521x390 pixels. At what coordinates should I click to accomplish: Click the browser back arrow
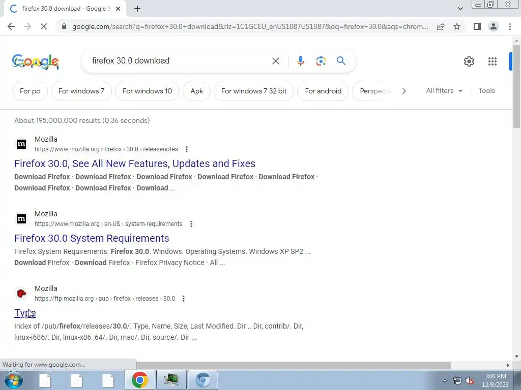[11, 26]
